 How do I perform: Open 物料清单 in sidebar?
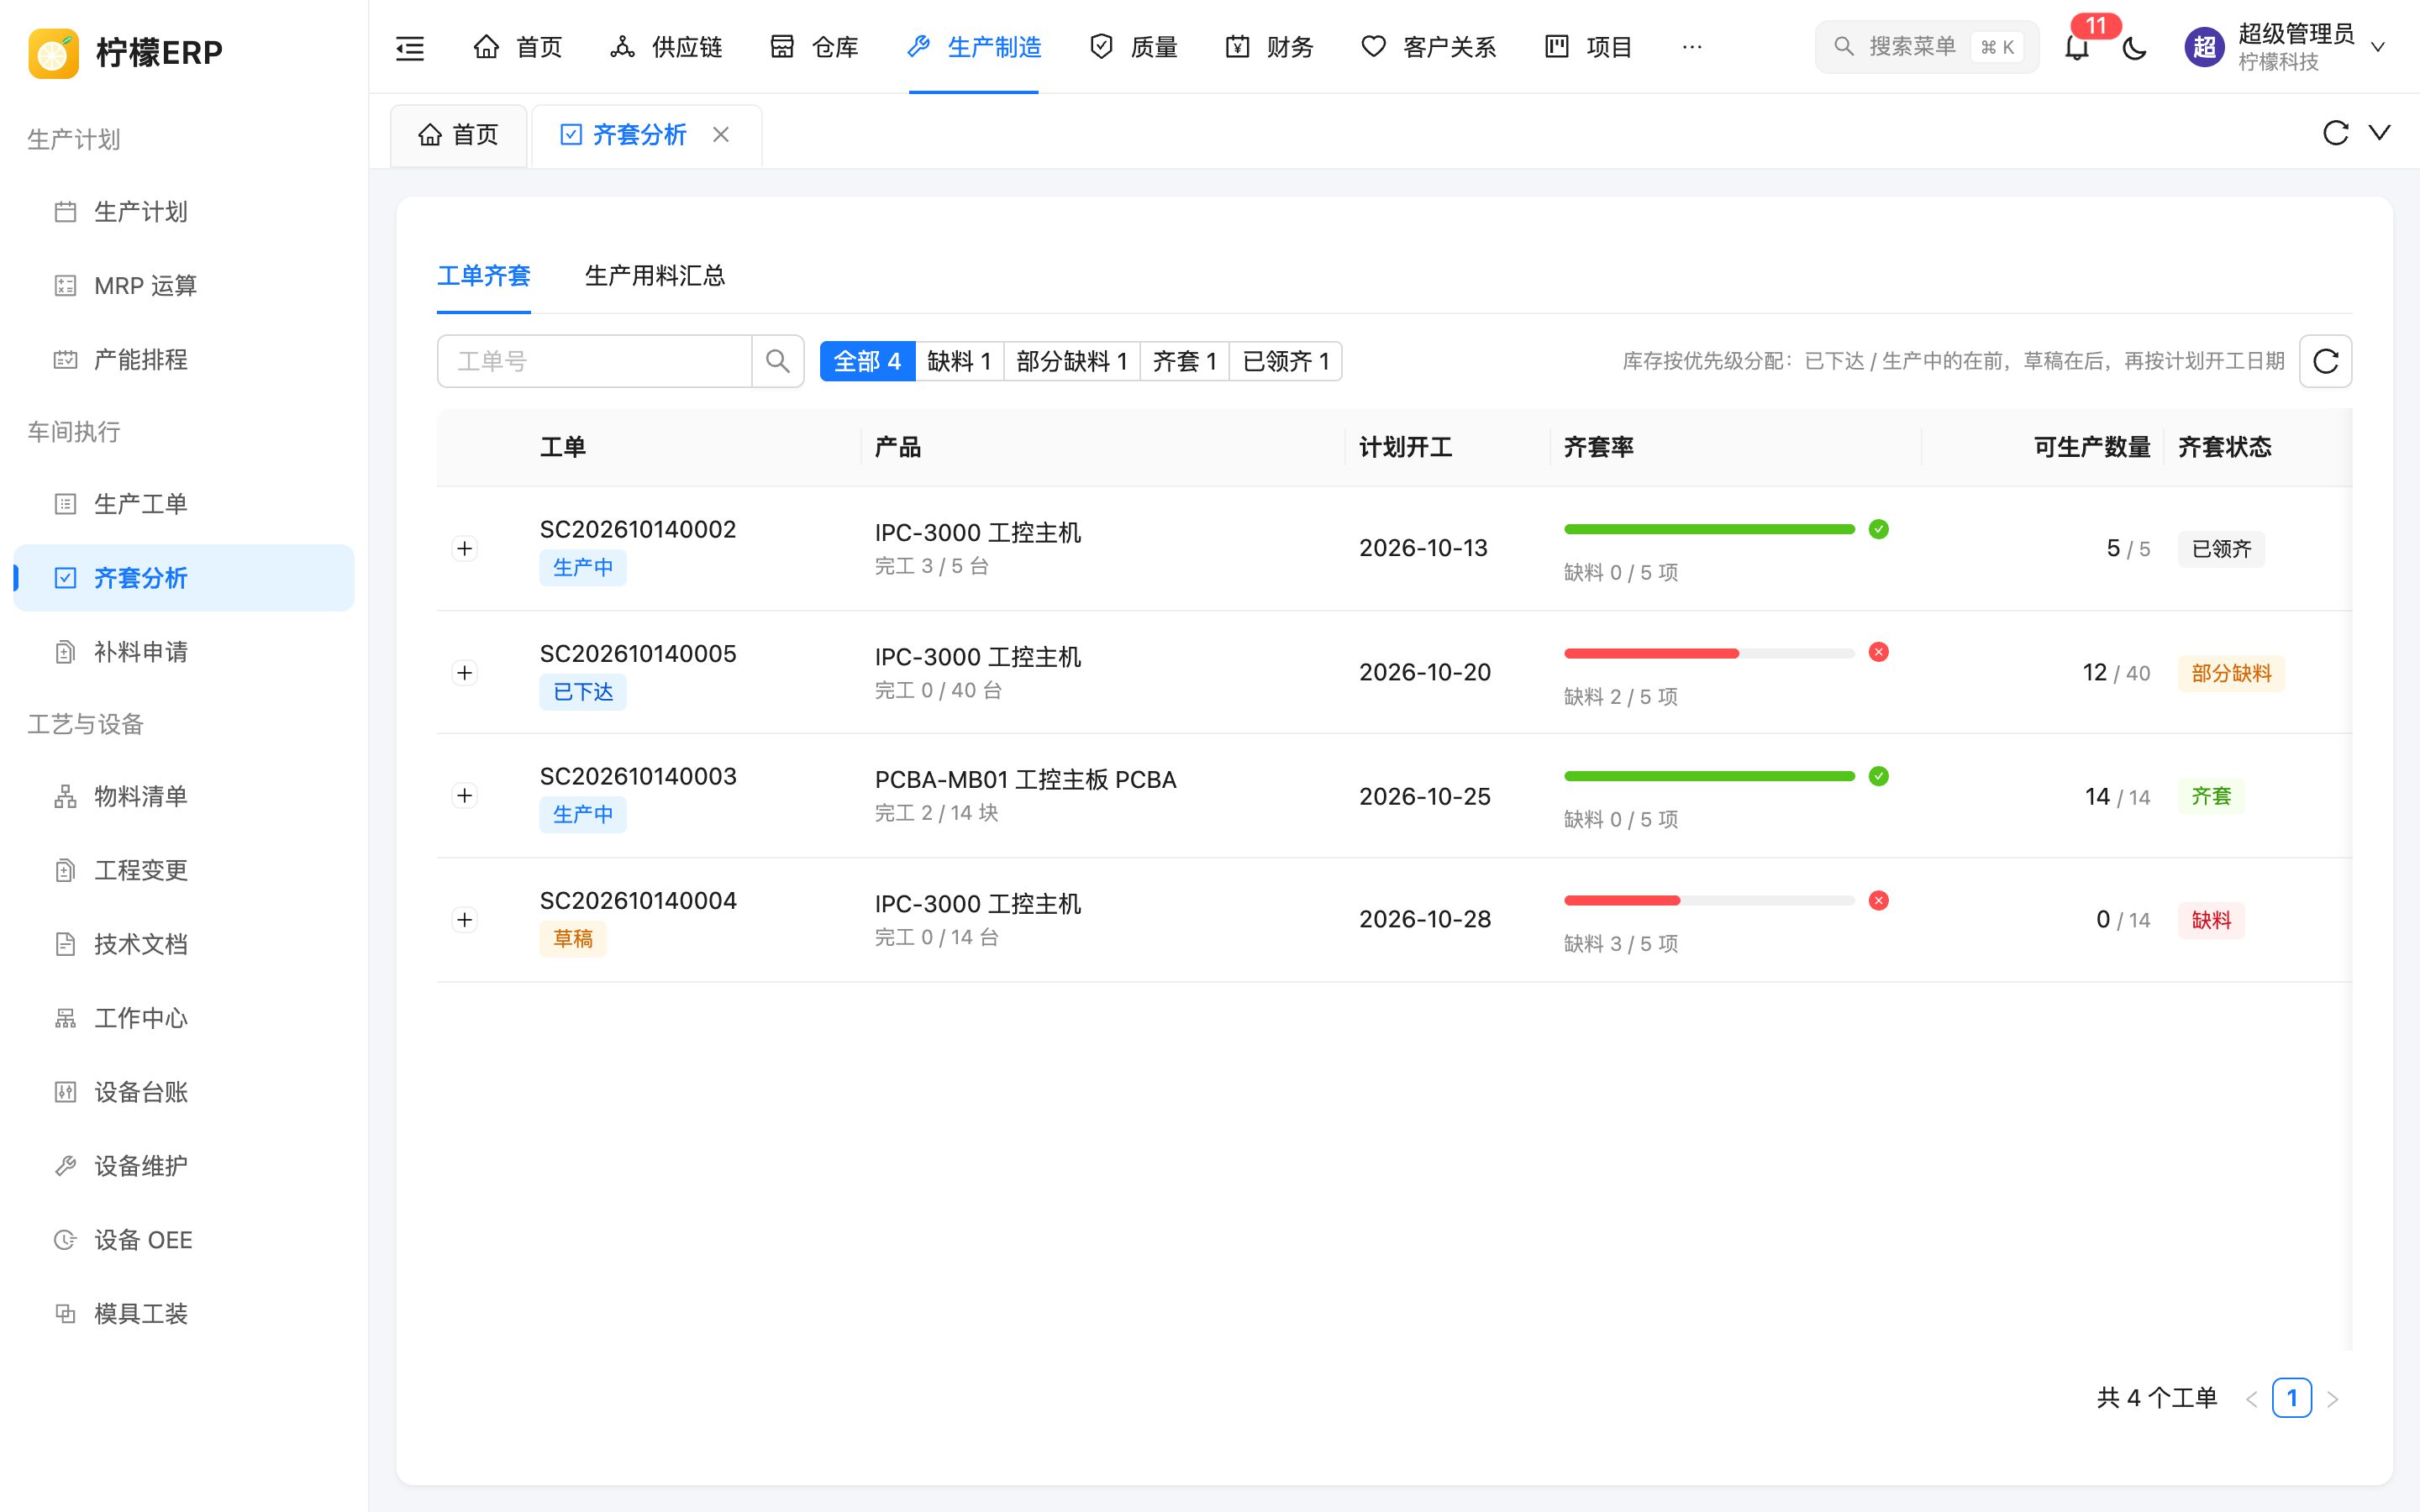coord(184,796)
